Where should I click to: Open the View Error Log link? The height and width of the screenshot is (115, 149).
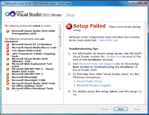pos(108,40)
